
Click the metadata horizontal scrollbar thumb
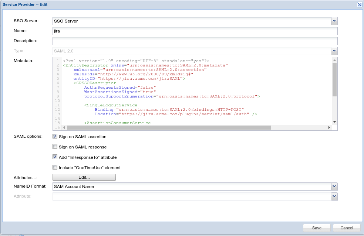tap(169, 128)
